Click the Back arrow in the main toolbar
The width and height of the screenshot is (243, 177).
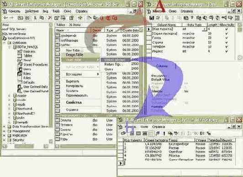(x=5, y=18)
